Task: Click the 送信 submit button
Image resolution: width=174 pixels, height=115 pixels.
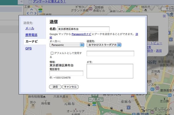Action: pyautogui.click(x=55, y=87)
